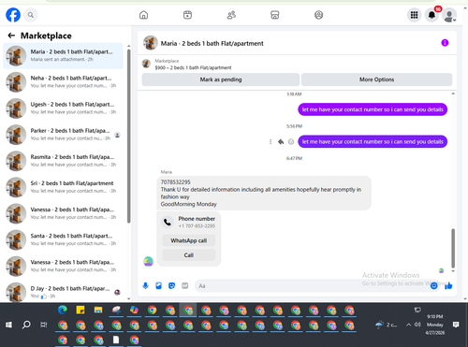Screen dimensions: 468x347
Task: Open Windows Start menu
Action: coord(8,325)
